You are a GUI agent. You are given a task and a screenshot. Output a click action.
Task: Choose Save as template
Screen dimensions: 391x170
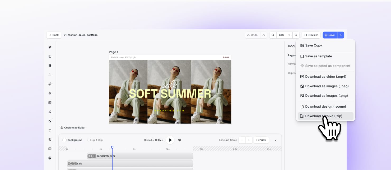325,56
